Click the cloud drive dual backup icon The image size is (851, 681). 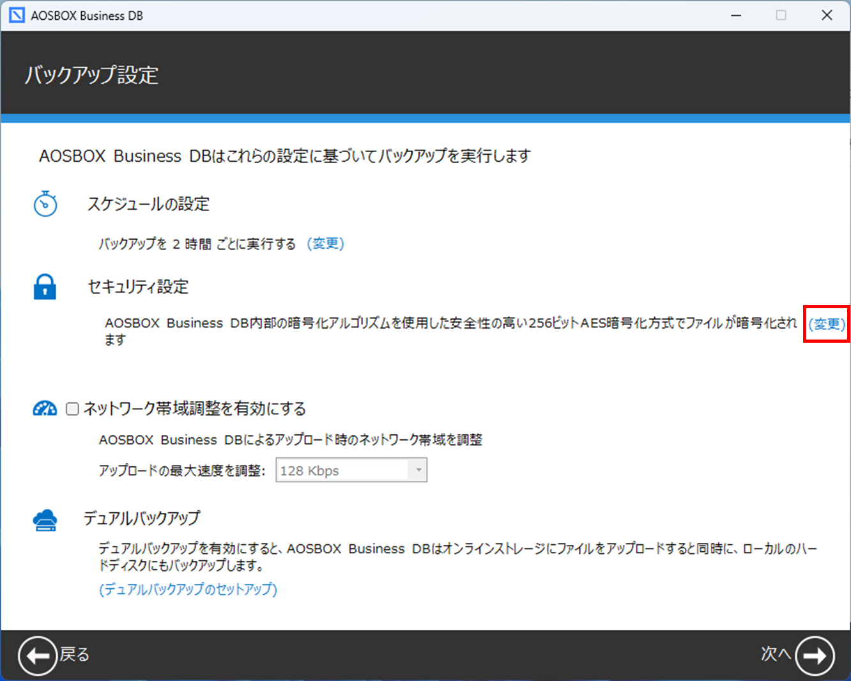coord(45,520)
